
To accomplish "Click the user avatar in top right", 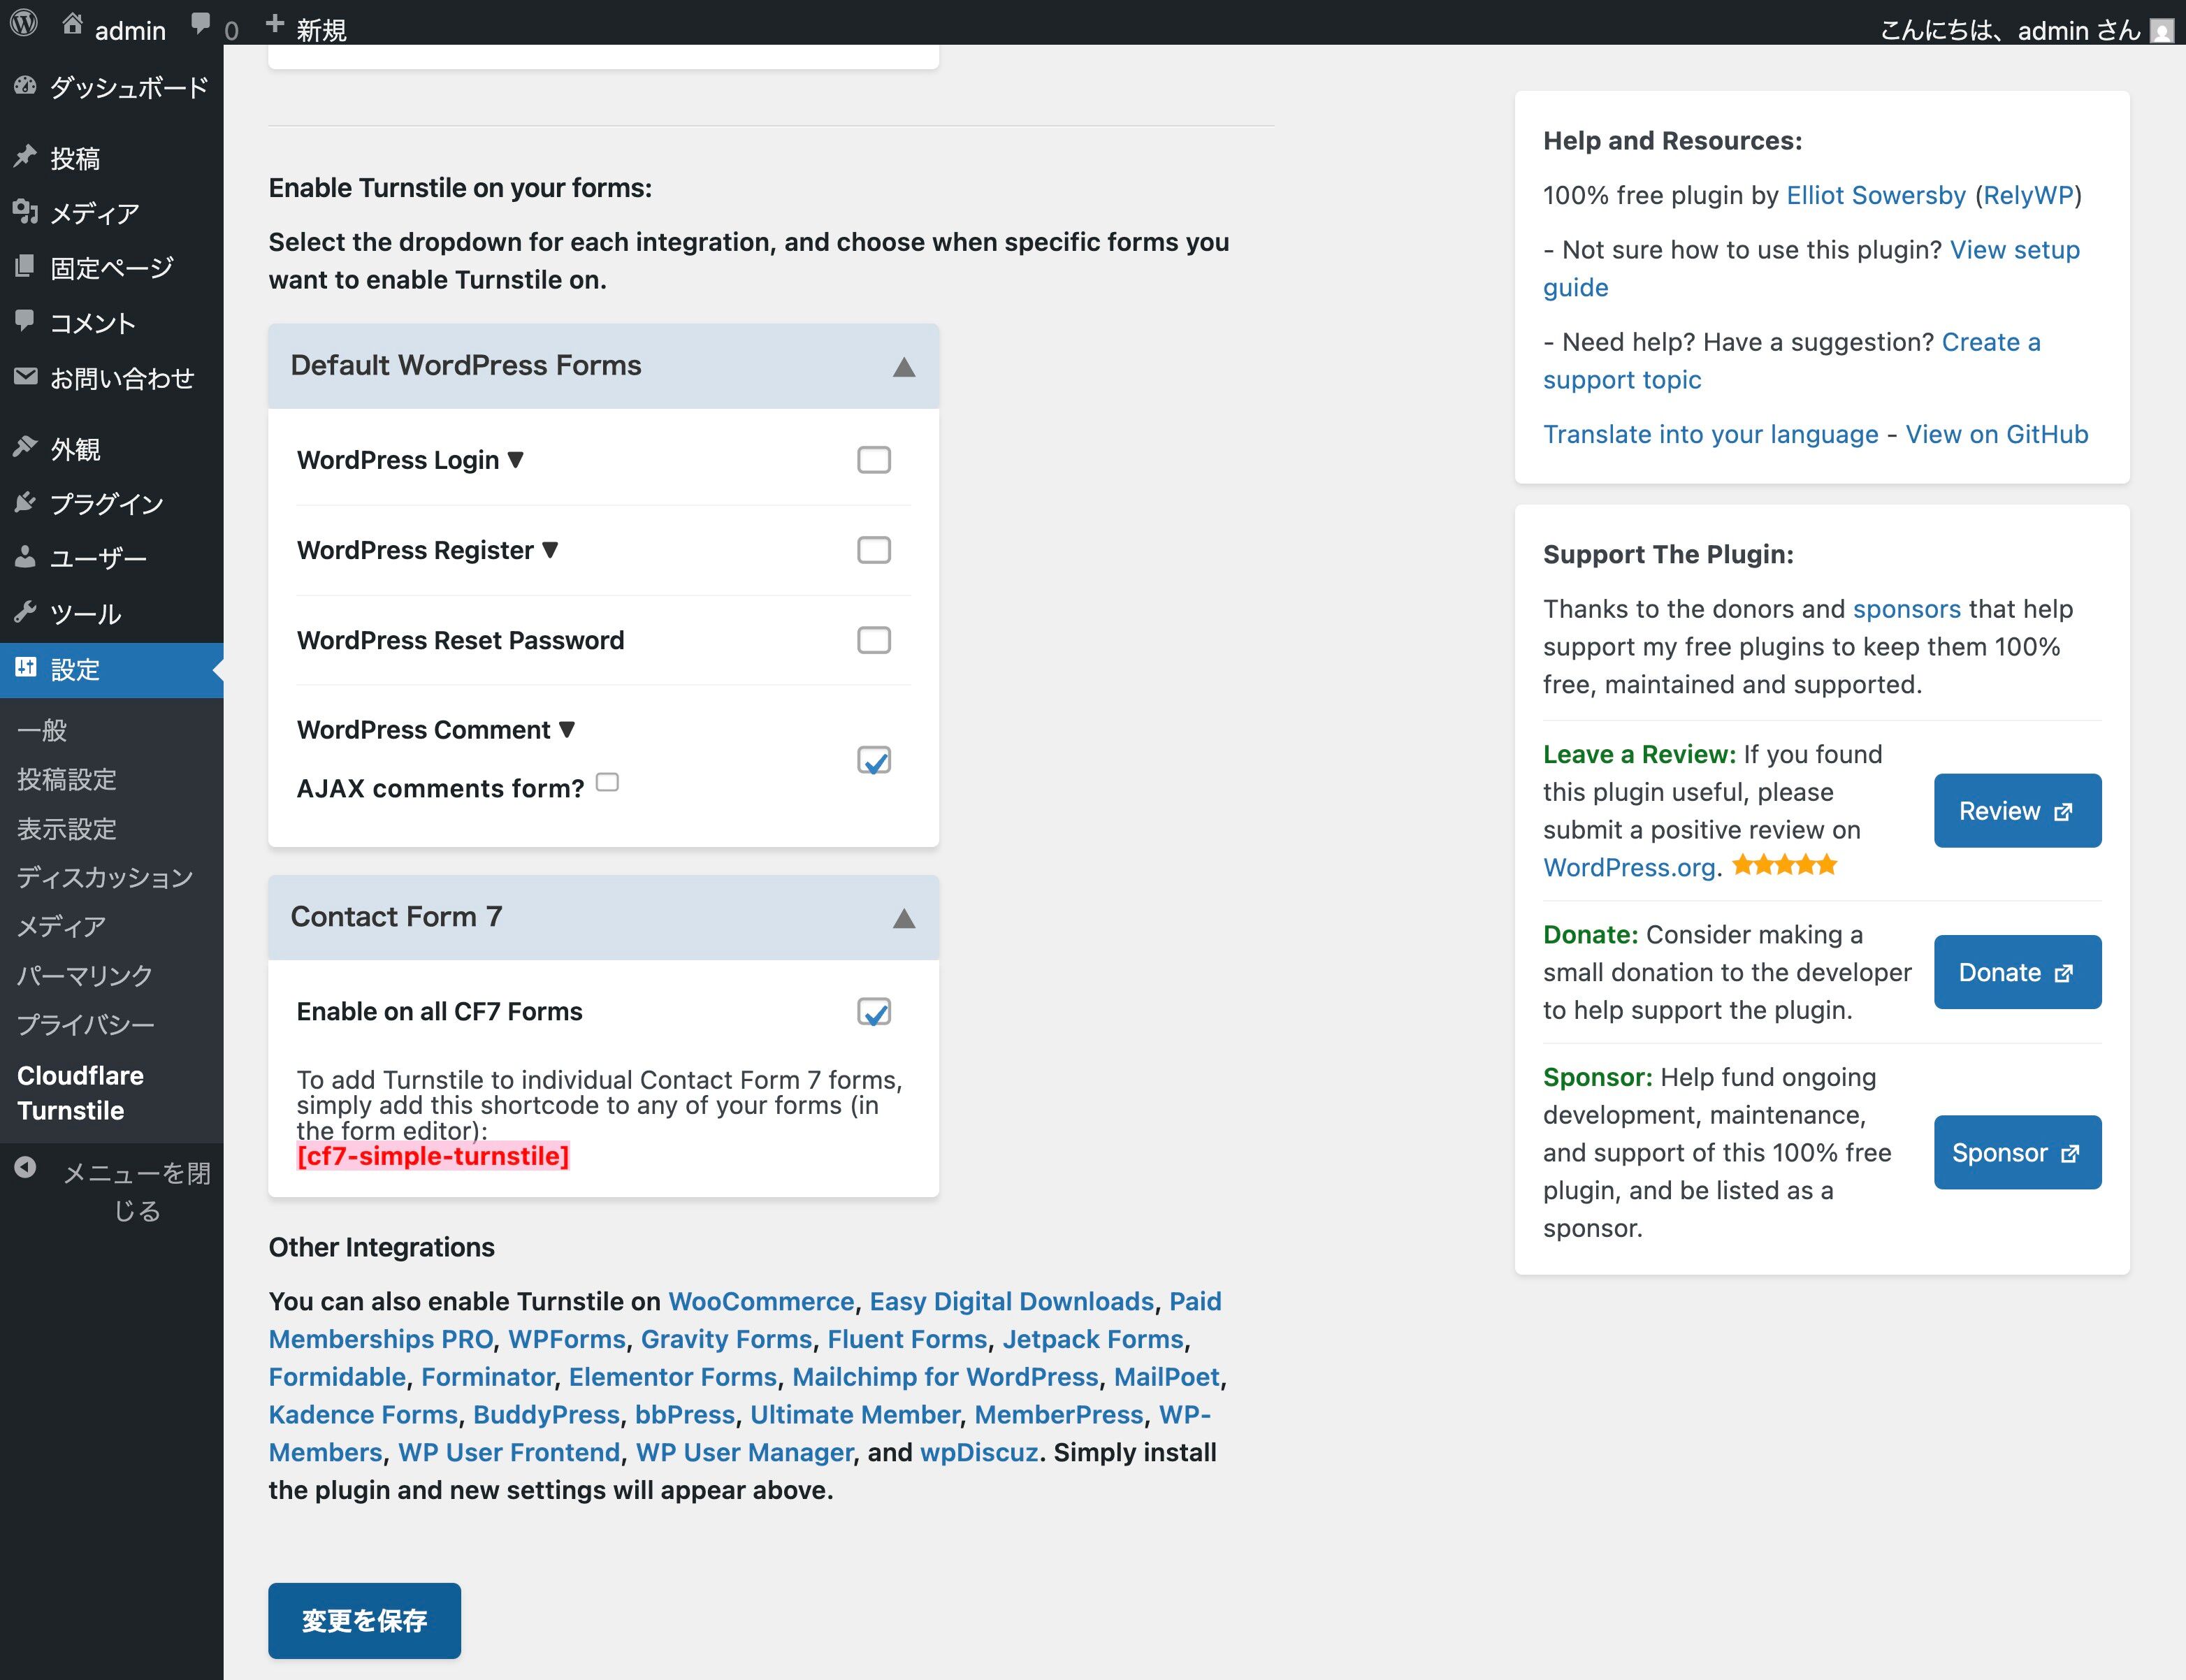I will click(2162, 30).
